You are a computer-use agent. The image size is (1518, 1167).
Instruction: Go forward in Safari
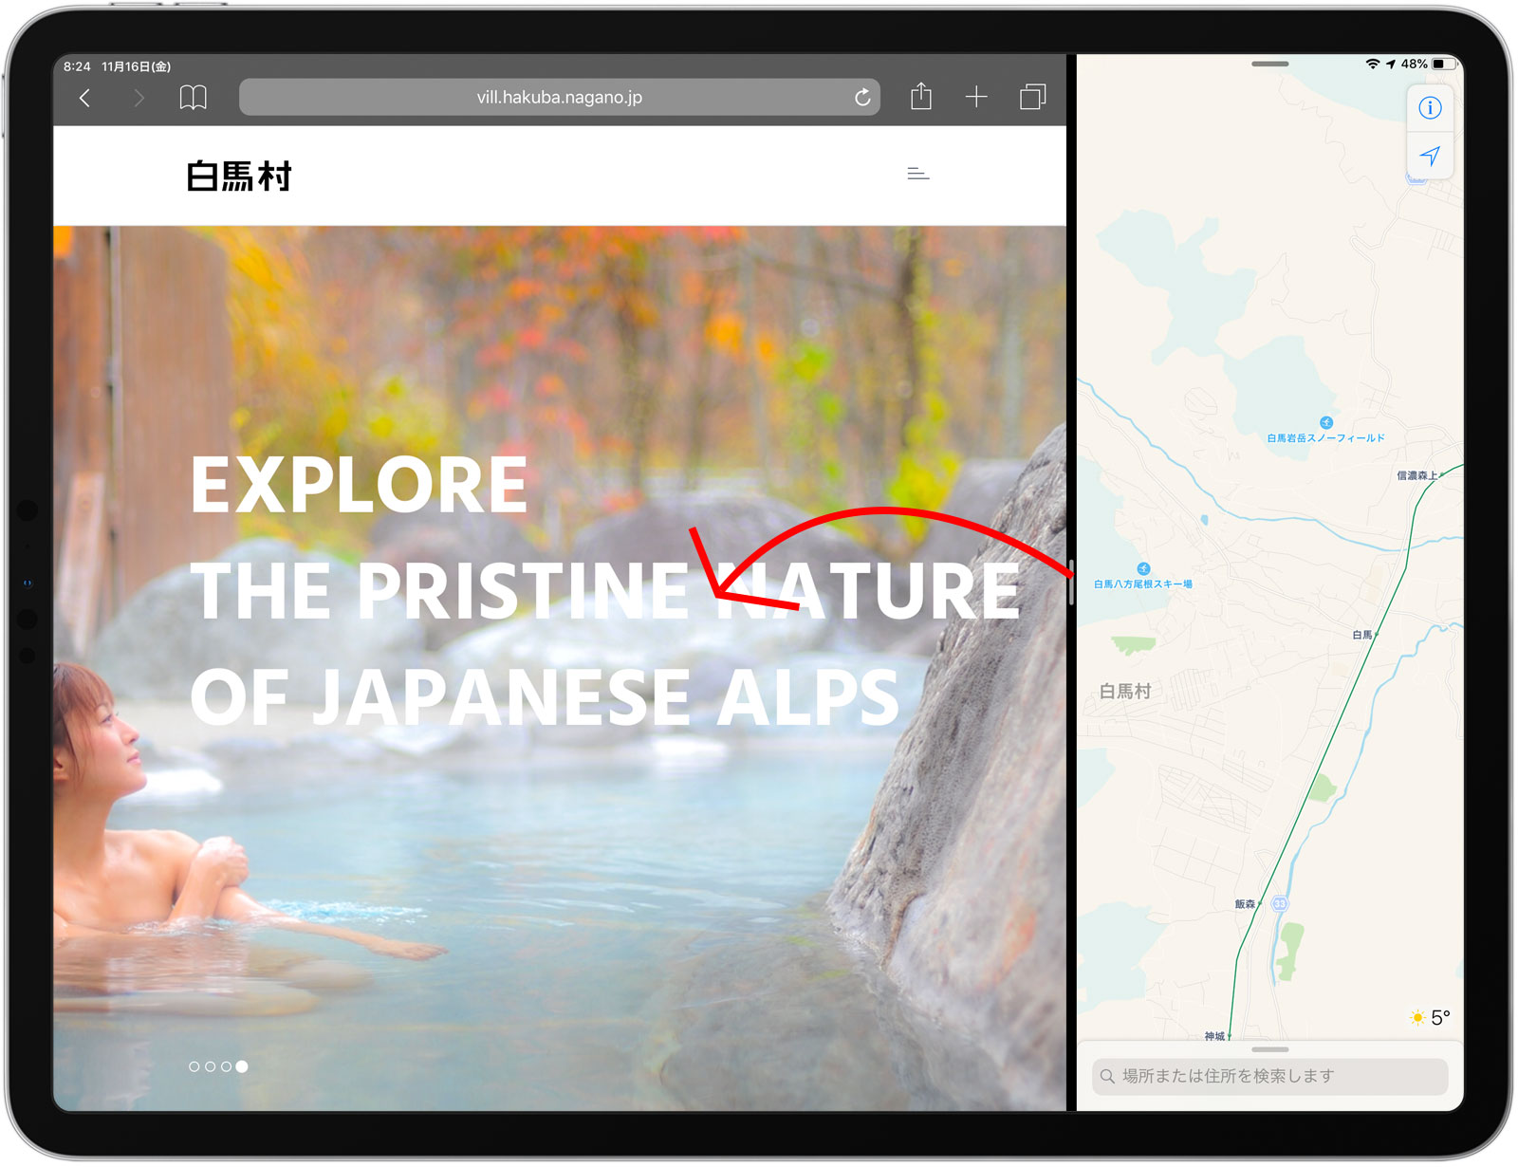coord(139,98)
